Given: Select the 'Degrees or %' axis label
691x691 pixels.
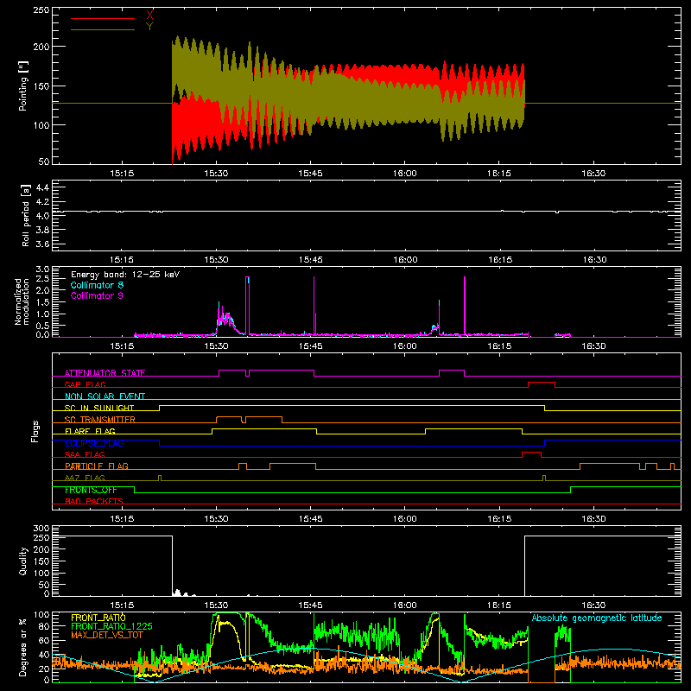Looking at the screenshot, I should click(x=23, y=647).
